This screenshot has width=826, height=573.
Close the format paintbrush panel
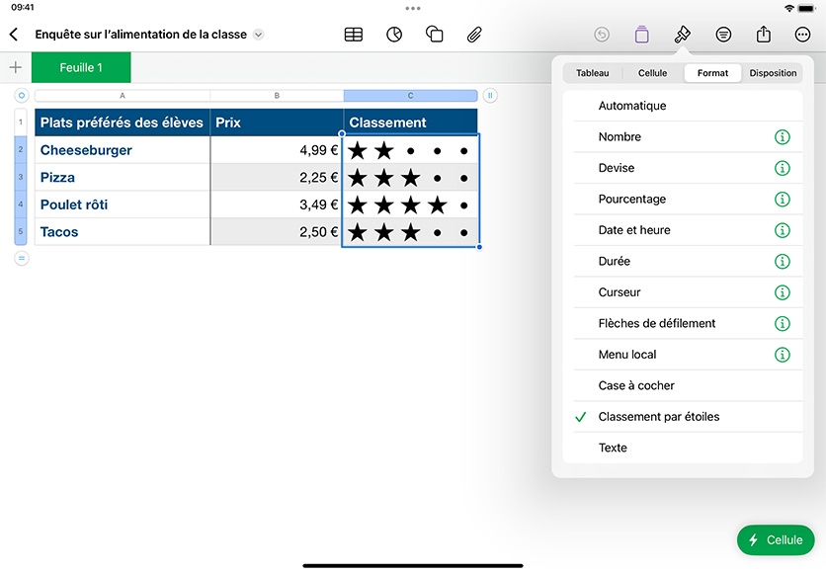point(682,35)
